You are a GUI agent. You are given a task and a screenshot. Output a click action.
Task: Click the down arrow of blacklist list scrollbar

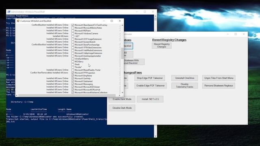pos(122,92)
